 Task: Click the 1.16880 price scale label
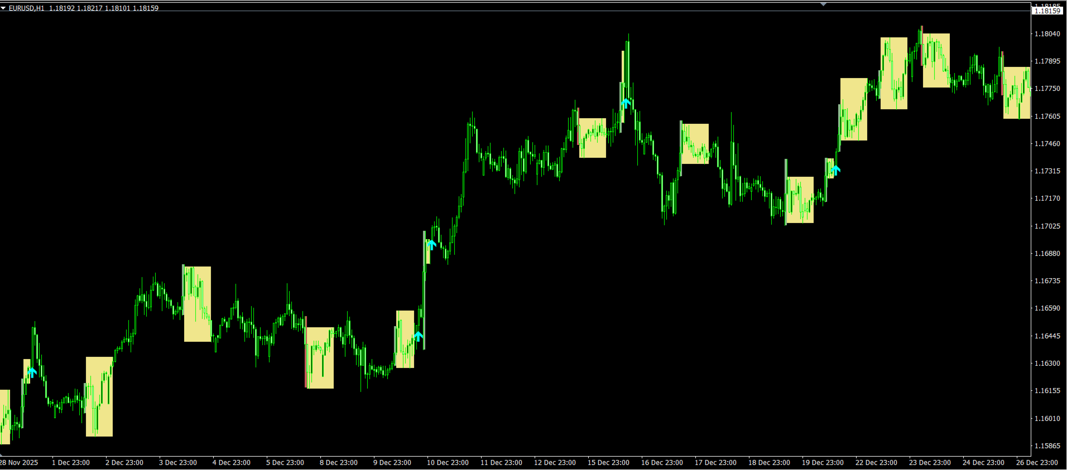(x=1047, y=254)
